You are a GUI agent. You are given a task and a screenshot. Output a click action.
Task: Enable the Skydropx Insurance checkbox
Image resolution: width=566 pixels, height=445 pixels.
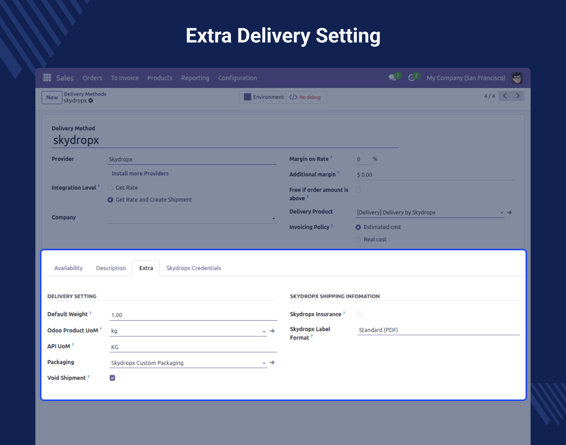(x=360, y=314)
